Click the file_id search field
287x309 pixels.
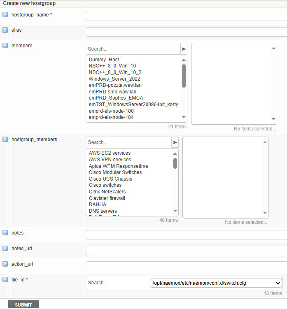click(117, 283)
